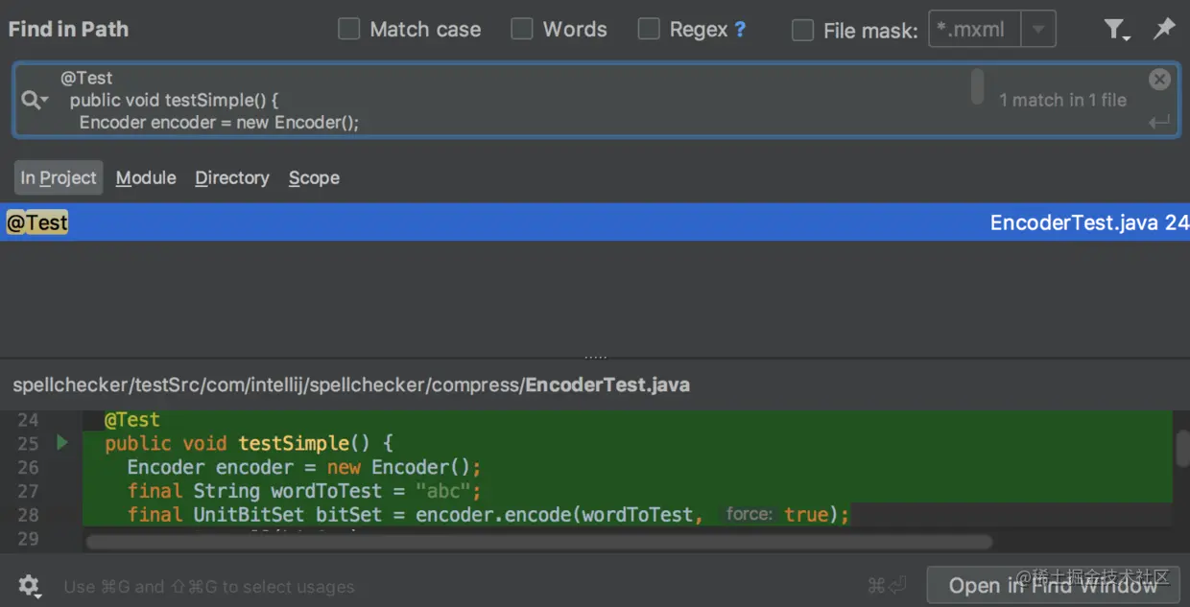The image size is (1190, 607).
Task: Enable the Regex checkbox
Action: tap(649, 29)
